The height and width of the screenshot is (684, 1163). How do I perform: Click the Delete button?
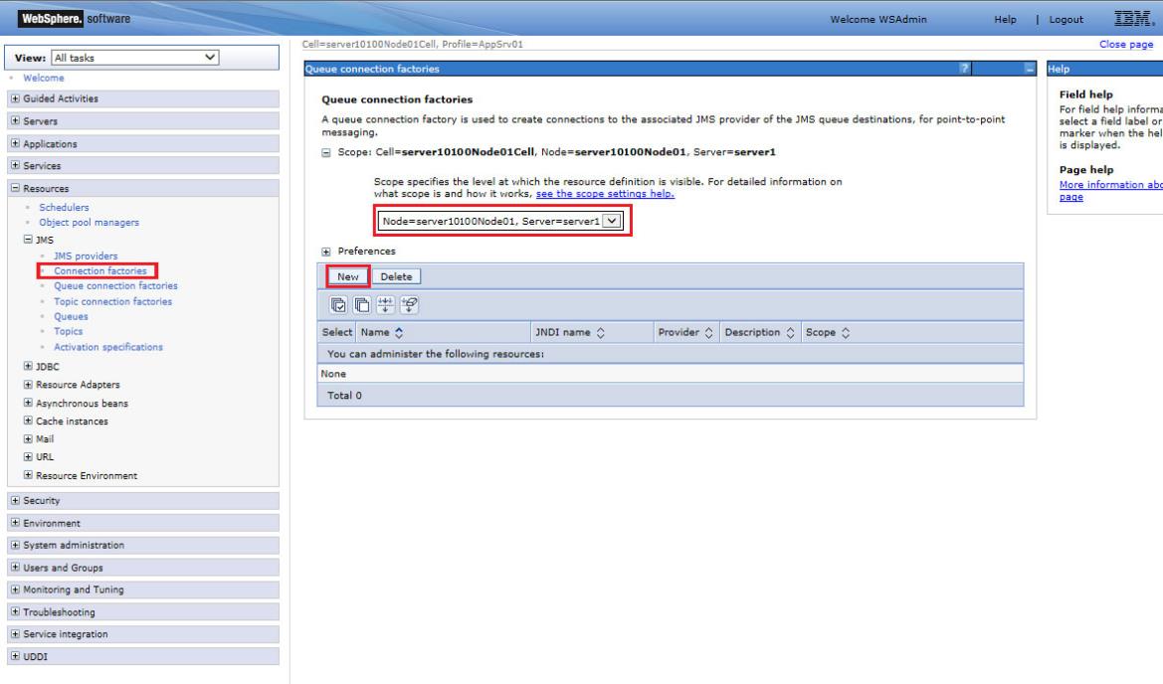396,276
